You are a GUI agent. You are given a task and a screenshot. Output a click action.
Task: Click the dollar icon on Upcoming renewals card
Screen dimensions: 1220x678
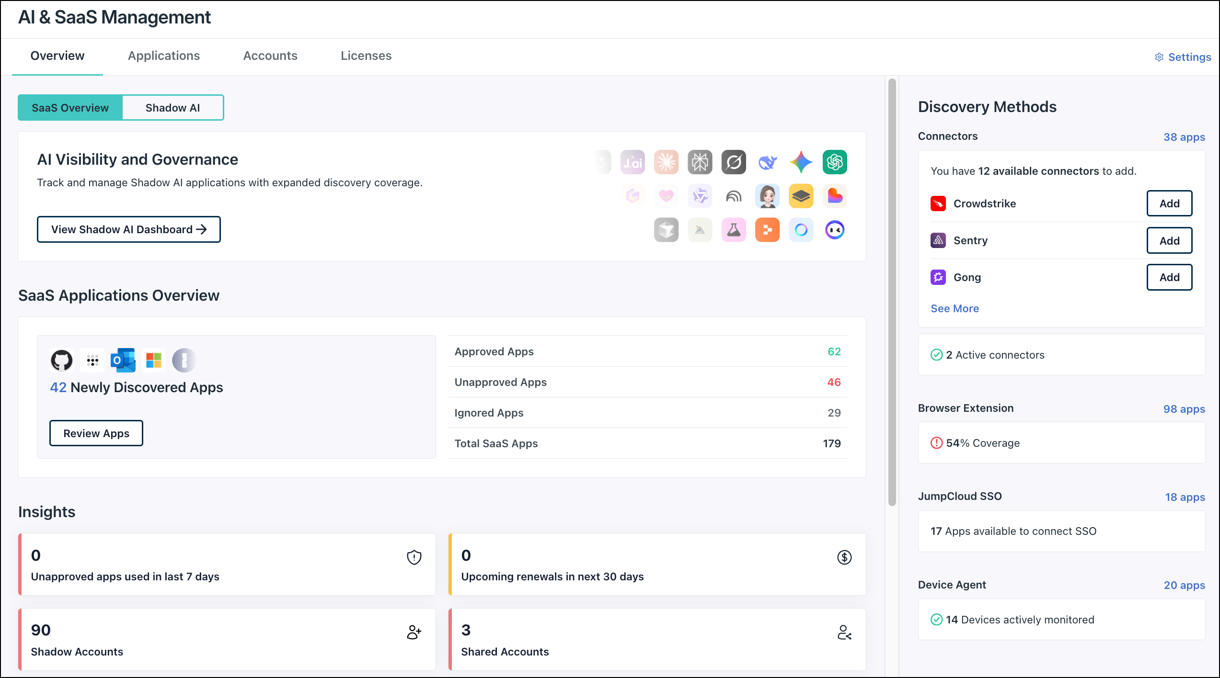coord(844,557)
